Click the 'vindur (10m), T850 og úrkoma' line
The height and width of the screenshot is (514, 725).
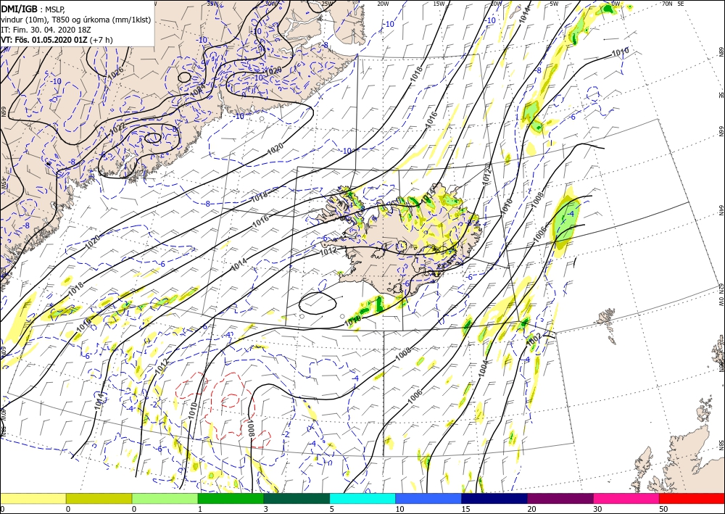pyautogui.click(x=75, y=20)
